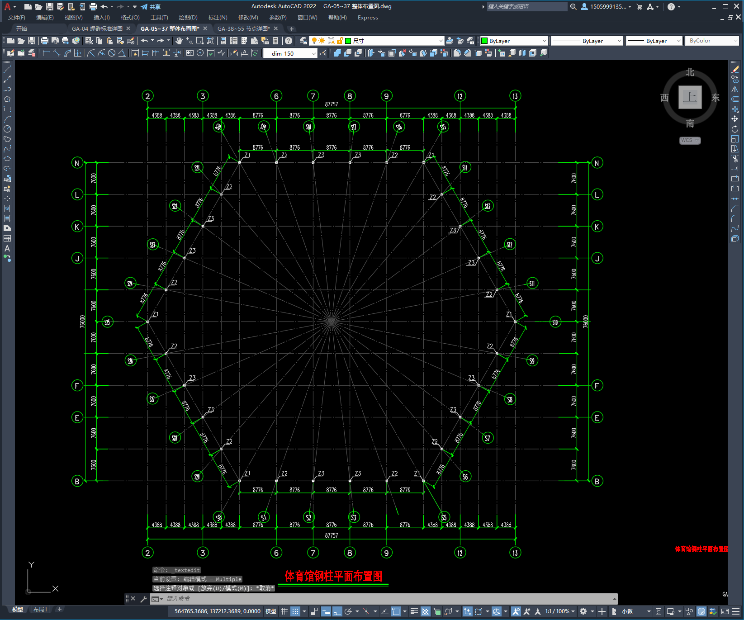The height and width of the screenshot is (620, 744).
Task: Click the Zoom window icon in toolbar
Action: pos(200,41)
